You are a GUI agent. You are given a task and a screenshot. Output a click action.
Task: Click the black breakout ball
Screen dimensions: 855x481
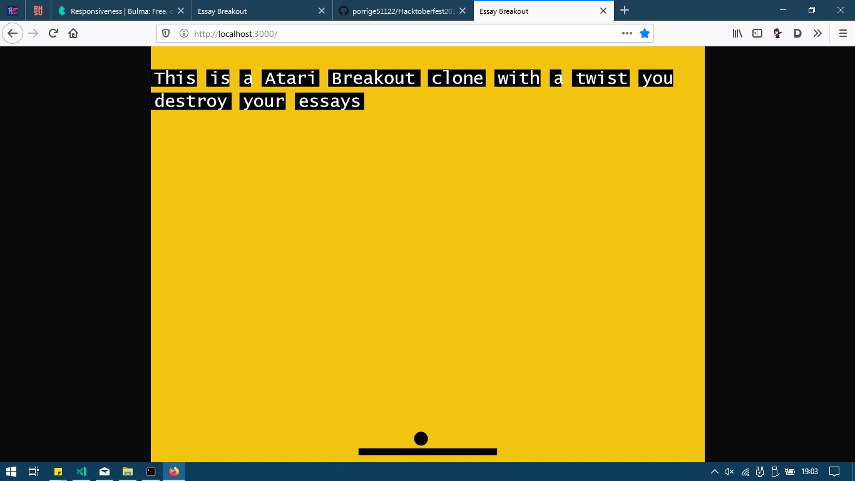tap(421, 438)
